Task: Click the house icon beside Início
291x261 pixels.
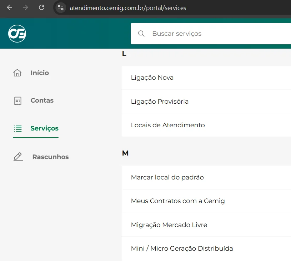Action: point(17,73)
